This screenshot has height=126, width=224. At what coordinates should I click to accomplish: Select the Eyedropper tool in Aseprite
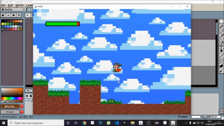click(x=221, y=36)
